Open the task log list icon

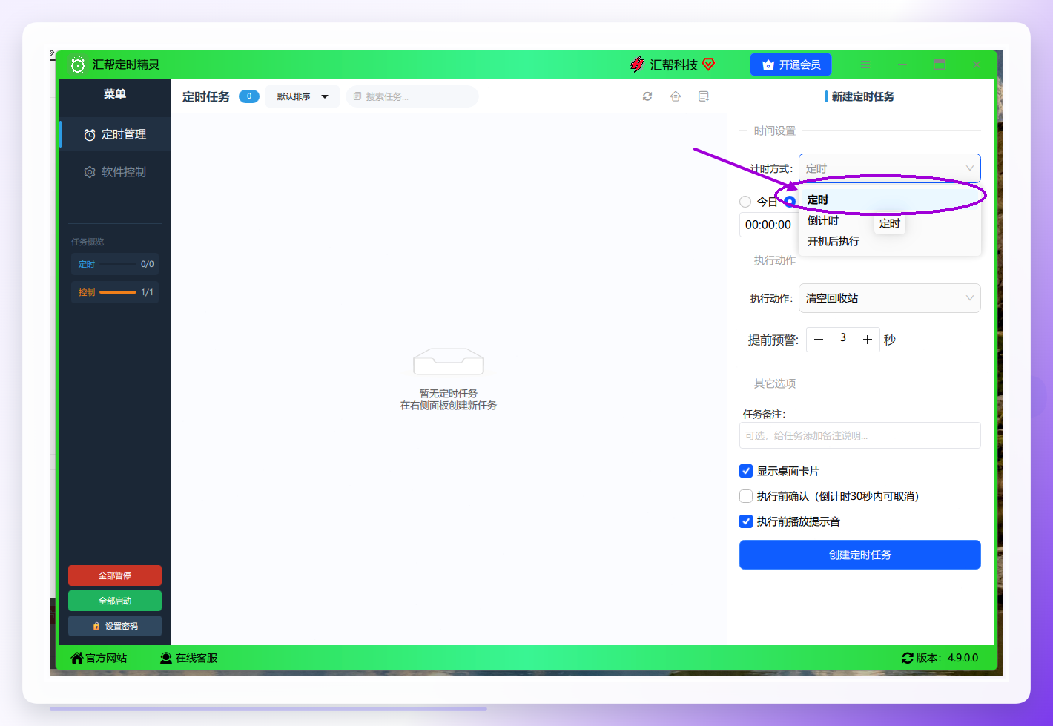[704, 96]
